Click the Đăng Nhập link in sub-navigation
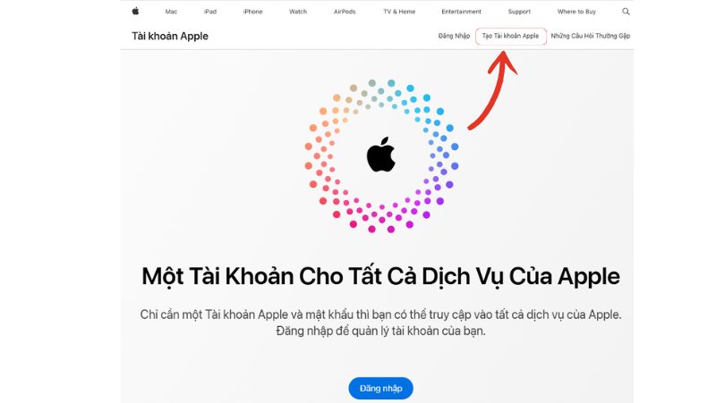716x403 pixels. pos(454,36)
